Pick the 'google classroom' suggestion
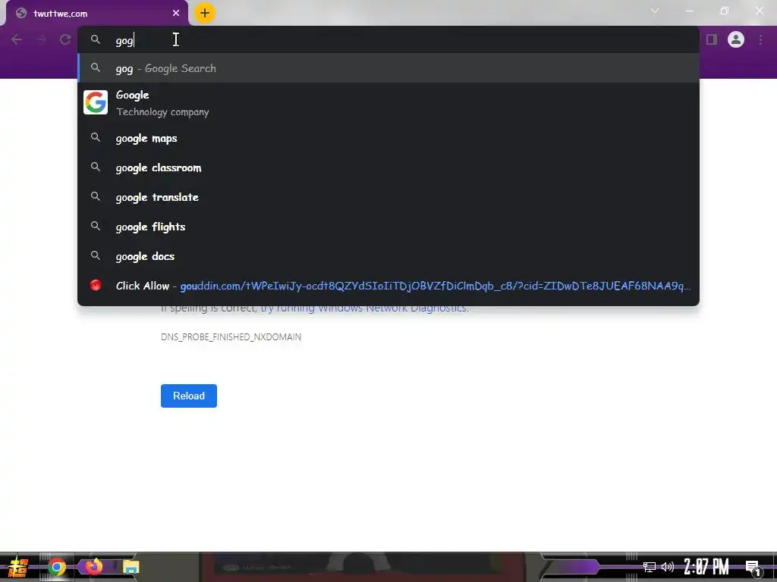Viewport: 777px width, 582px height. tap(388, 167)
